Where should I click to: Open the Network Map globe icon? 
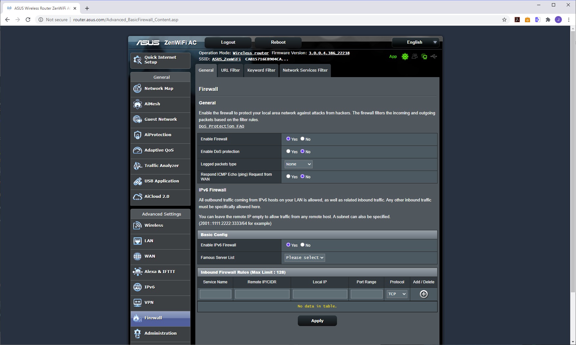pos(137,88)
